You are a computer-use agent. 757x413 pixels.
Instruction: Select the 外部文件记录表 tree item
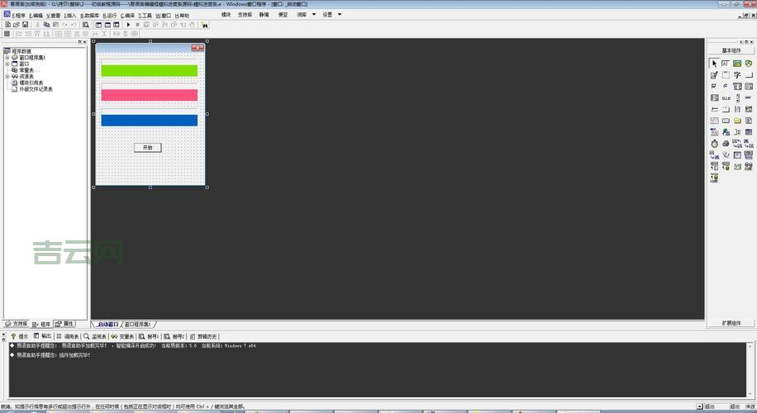pyautogui.click(x=36, y=89)
